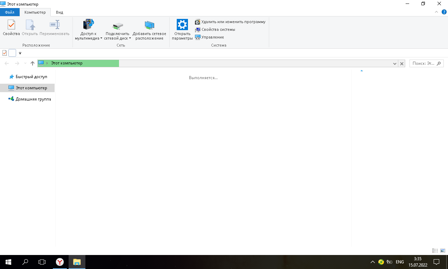Switch to the Вид ribbon tab
The image size is (448, 269).
click(x=59, y=12)
